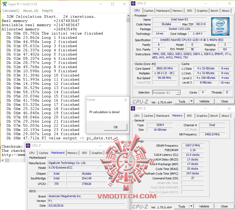235x210 pixels.
Task: Switch to Bench tab in top CPU-Z window
Action: [x=214, y=11]
